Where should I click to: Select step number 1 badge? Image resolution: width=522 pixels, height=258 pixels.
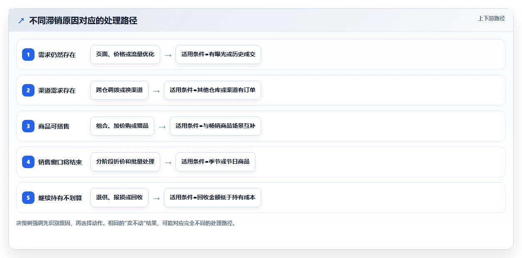coord(28,55)
